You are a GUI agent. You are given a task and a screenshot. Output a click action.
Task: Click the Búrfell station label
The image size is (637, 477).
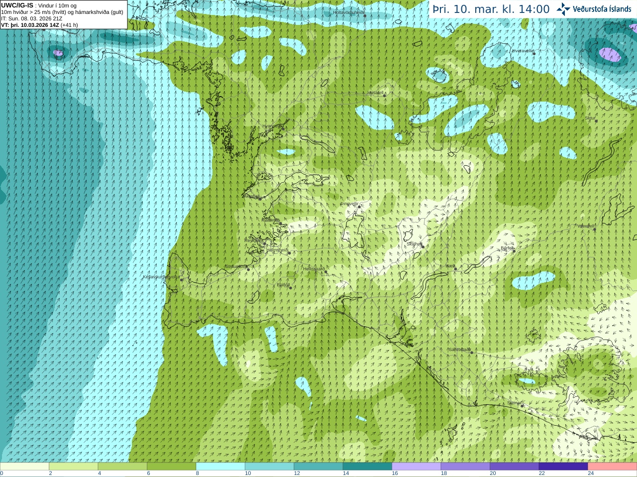pos(507,248)
